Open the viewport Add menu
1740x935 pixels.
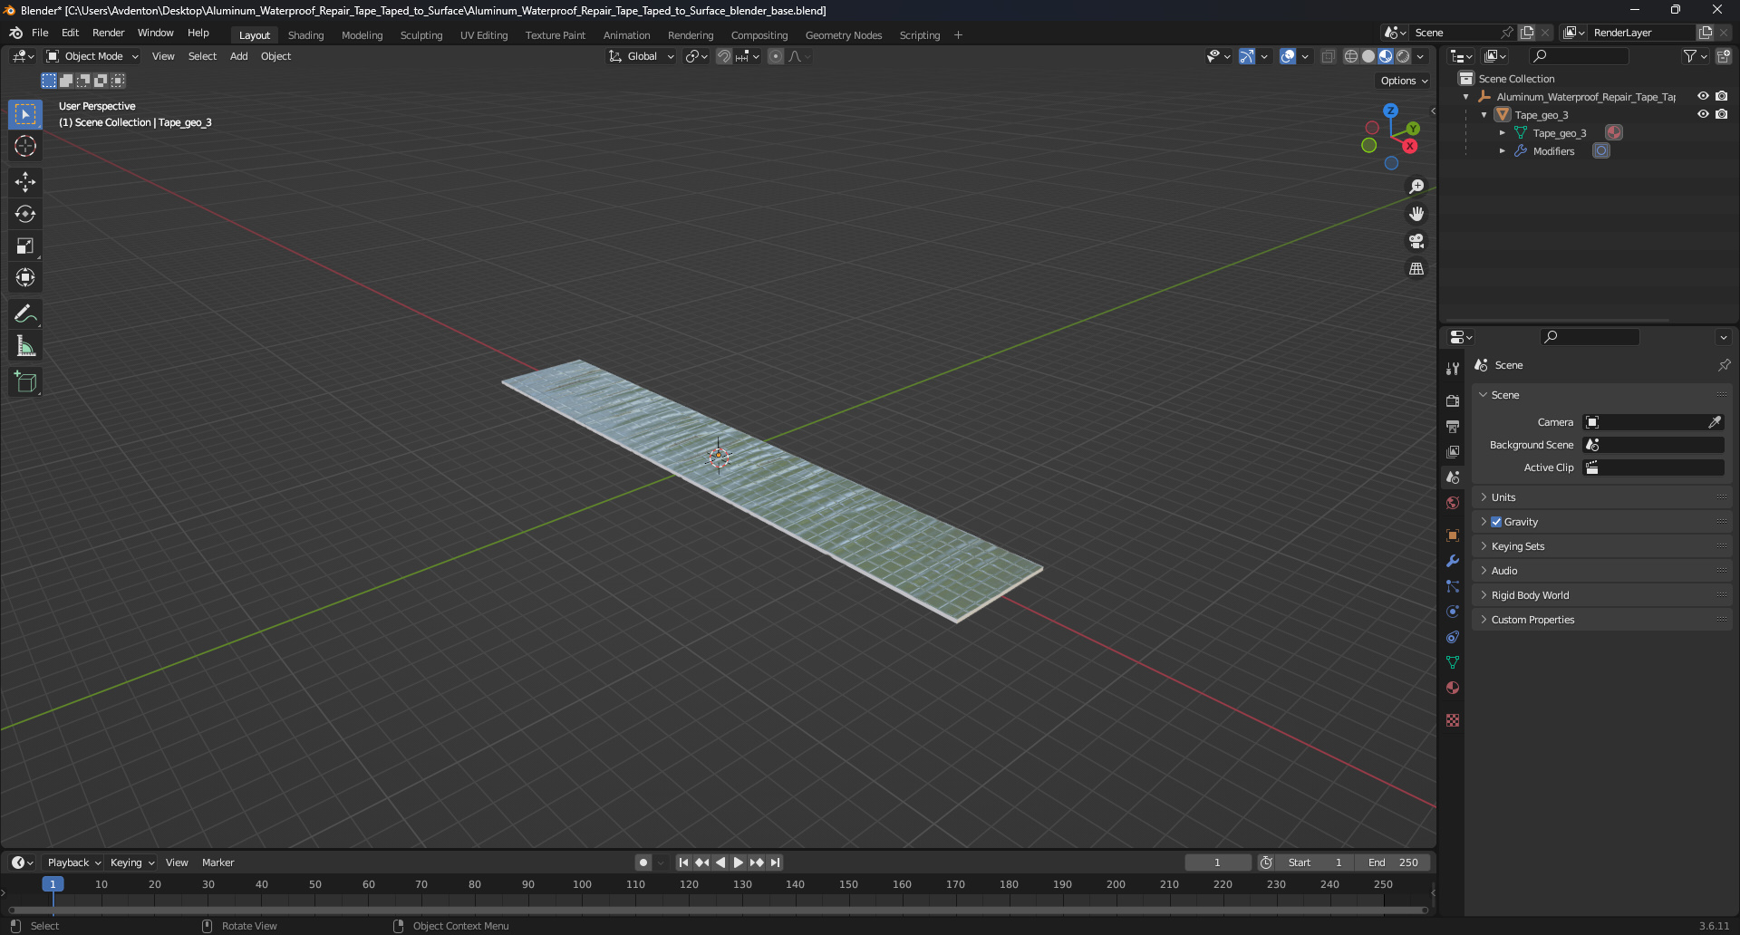(238, 56)
